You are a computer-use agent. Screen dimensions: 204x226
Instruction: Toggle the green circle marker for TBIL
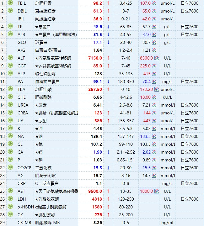10,3
